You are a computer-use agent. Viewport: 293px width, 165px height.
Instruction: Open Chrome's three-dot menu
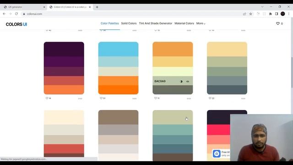[x=289, y=14]
